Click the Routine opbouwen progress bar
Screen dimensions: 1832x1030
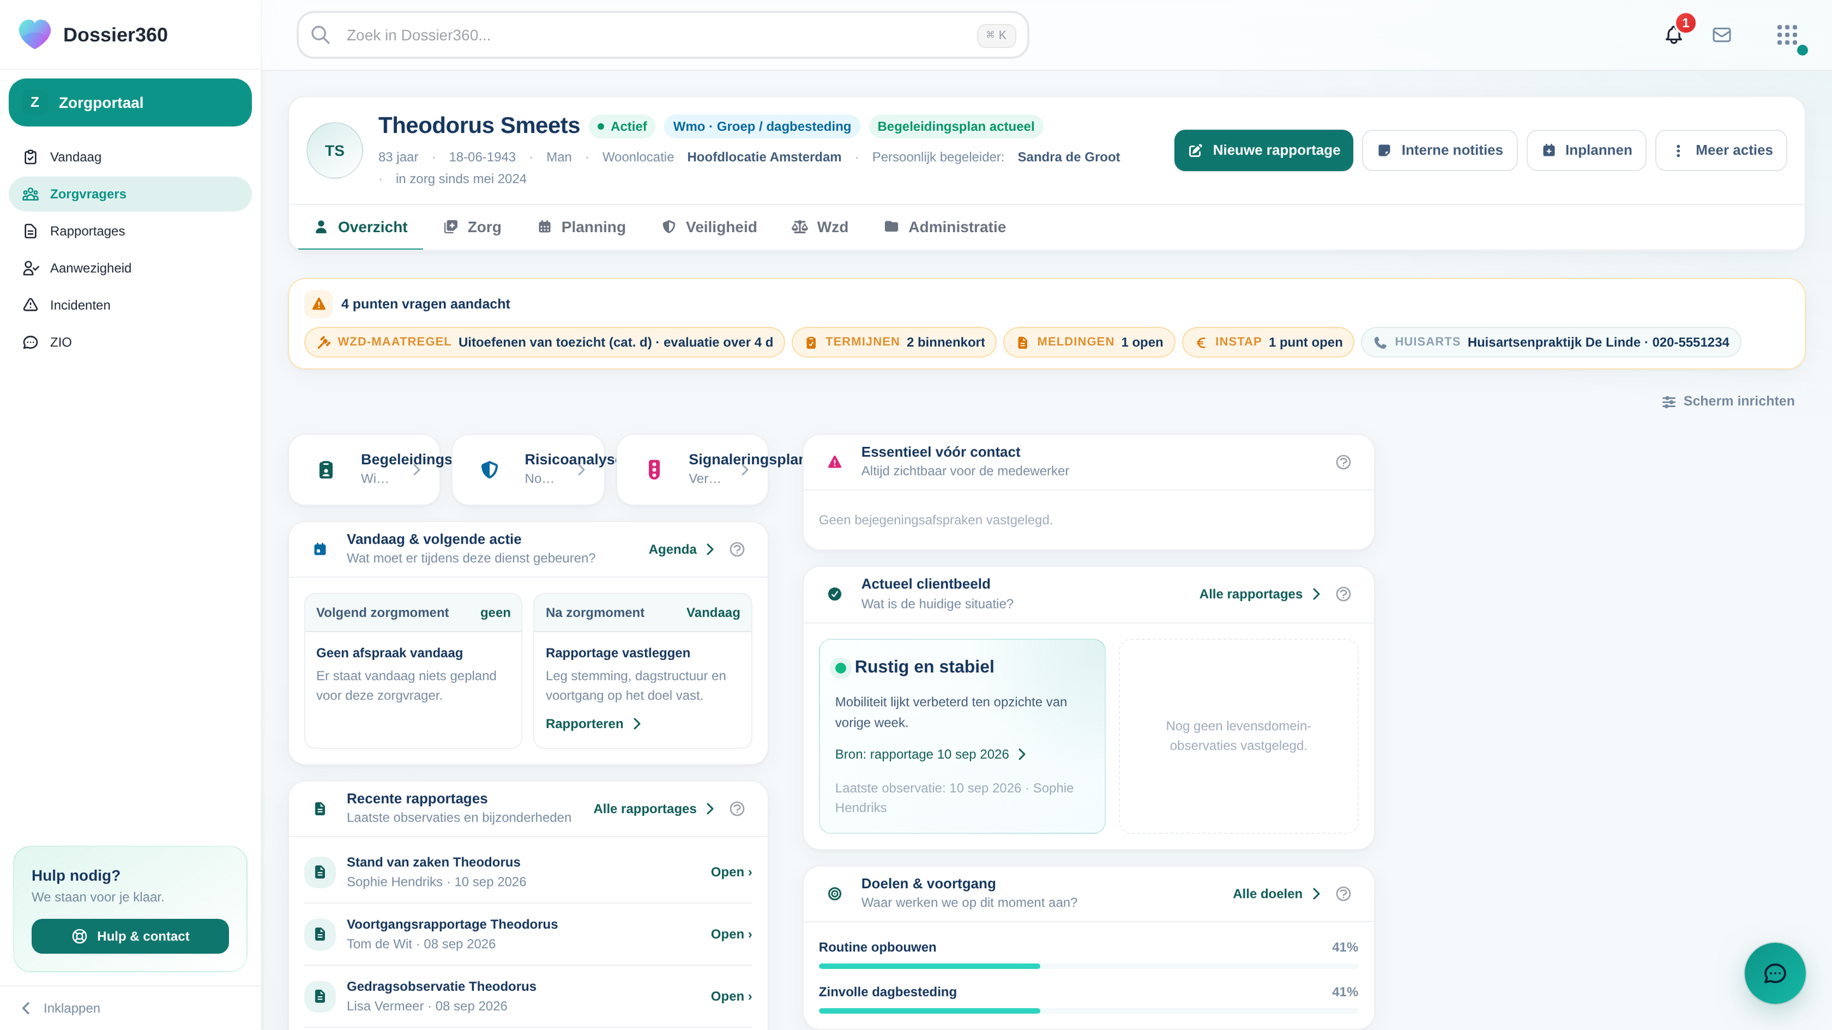pyautogui.click(x=1088, y=966)
